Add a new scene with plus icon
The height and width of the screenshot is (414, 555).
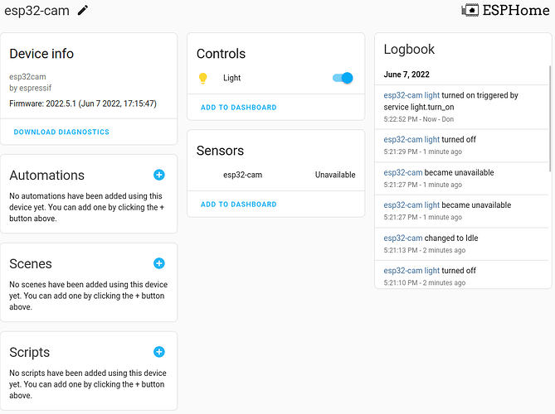click(x=159, y=263)
